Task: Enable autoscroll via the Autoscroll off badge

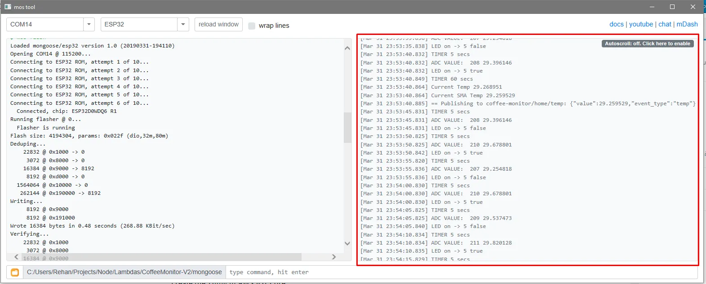Action: pos(647,43)
